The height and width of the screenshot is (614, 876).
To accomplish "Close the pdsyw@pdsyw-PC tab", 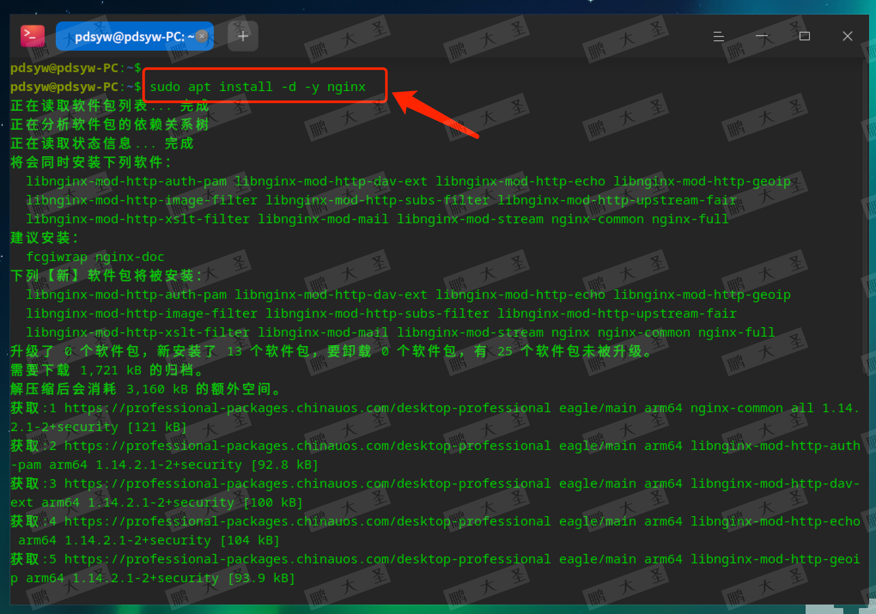I will [201, 36].
